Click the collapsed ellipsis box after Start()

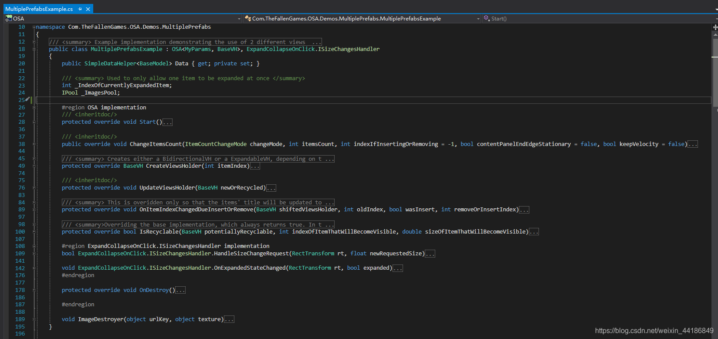click(168, 122)
